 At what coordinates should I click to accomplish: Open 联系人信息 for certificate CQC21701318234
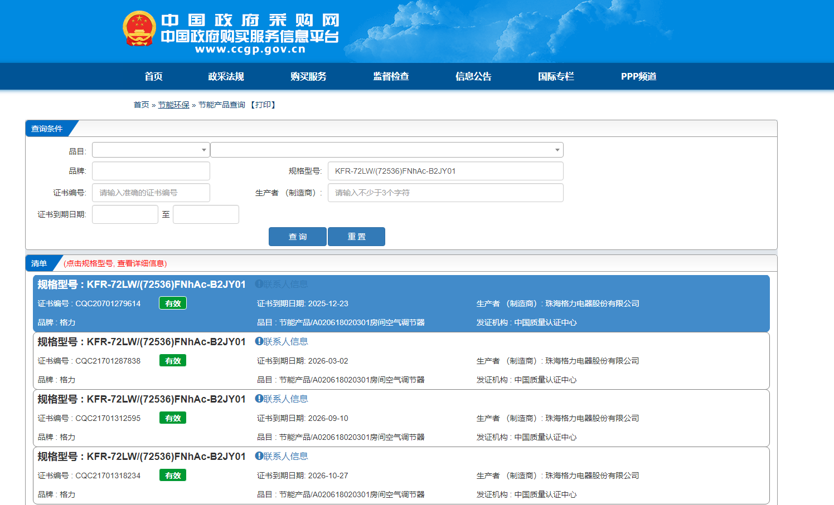click(x=282, y=456)
